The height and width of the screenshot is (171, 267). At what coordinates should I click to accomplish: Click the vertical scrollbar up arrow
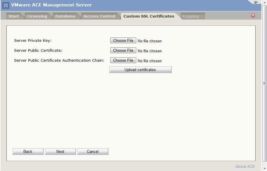[x=265, y=2]
